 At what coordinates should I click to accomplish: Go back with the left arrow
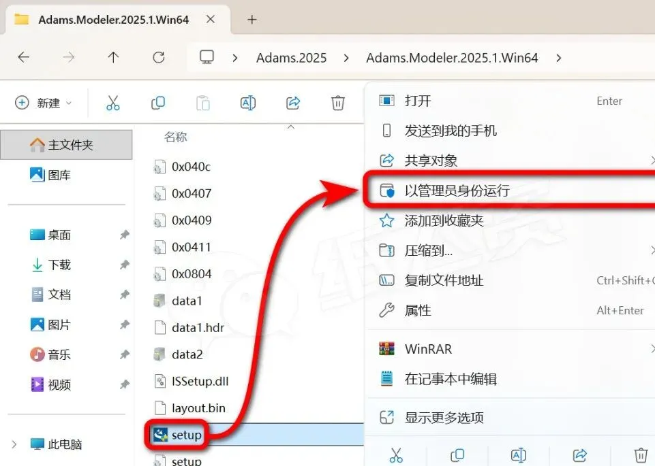click(x=24, y=57)
